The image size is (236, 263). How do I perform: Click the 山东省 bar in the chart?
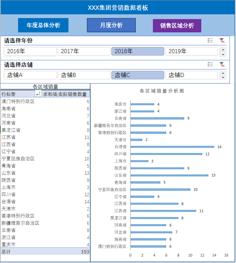[170, 175]
